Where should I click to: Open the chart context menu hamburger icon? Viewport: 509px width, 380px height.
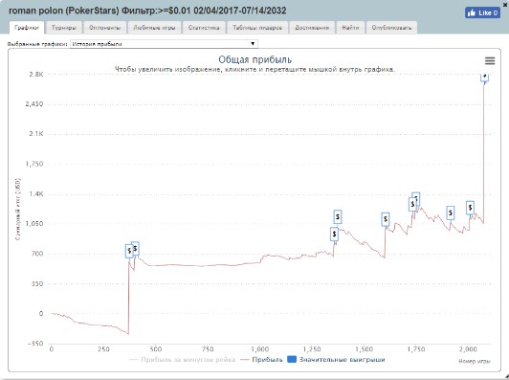[x=490, y=60]
